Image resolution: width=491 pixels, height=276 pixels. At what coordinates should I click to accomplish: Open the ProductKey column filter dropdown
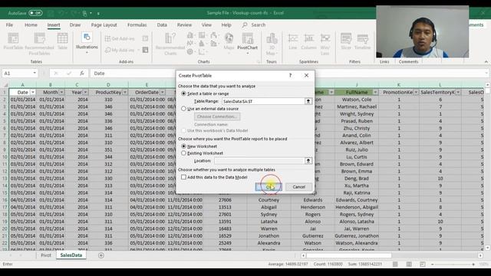tap(125, 92)
